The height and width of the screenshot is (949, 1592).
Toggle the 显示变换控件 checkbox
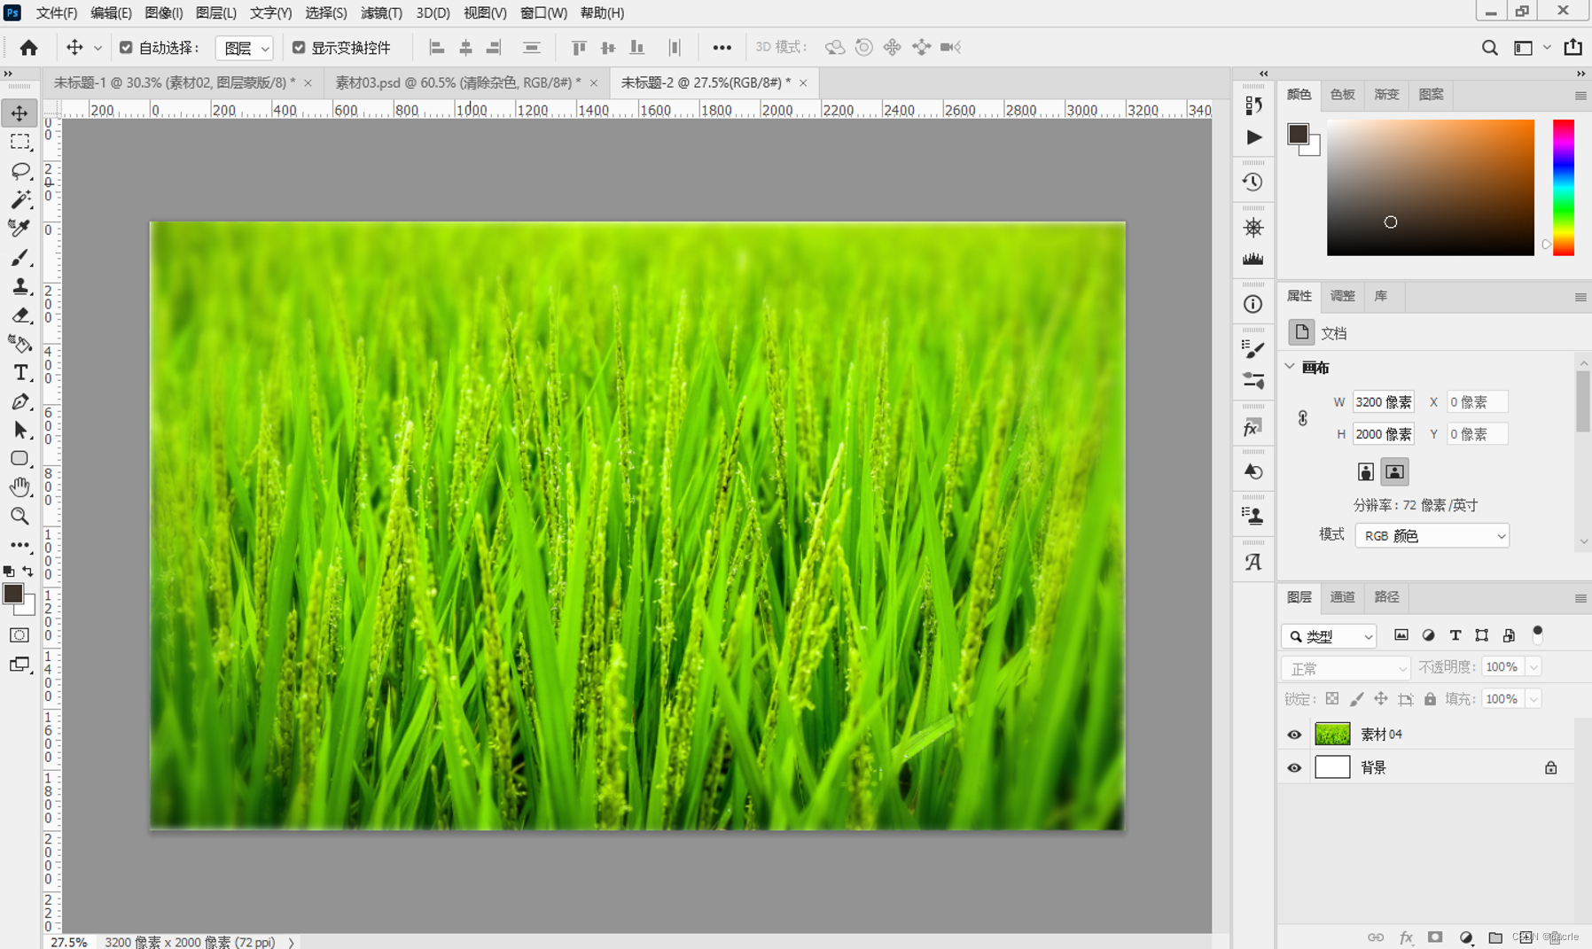[x=299, y=48]
